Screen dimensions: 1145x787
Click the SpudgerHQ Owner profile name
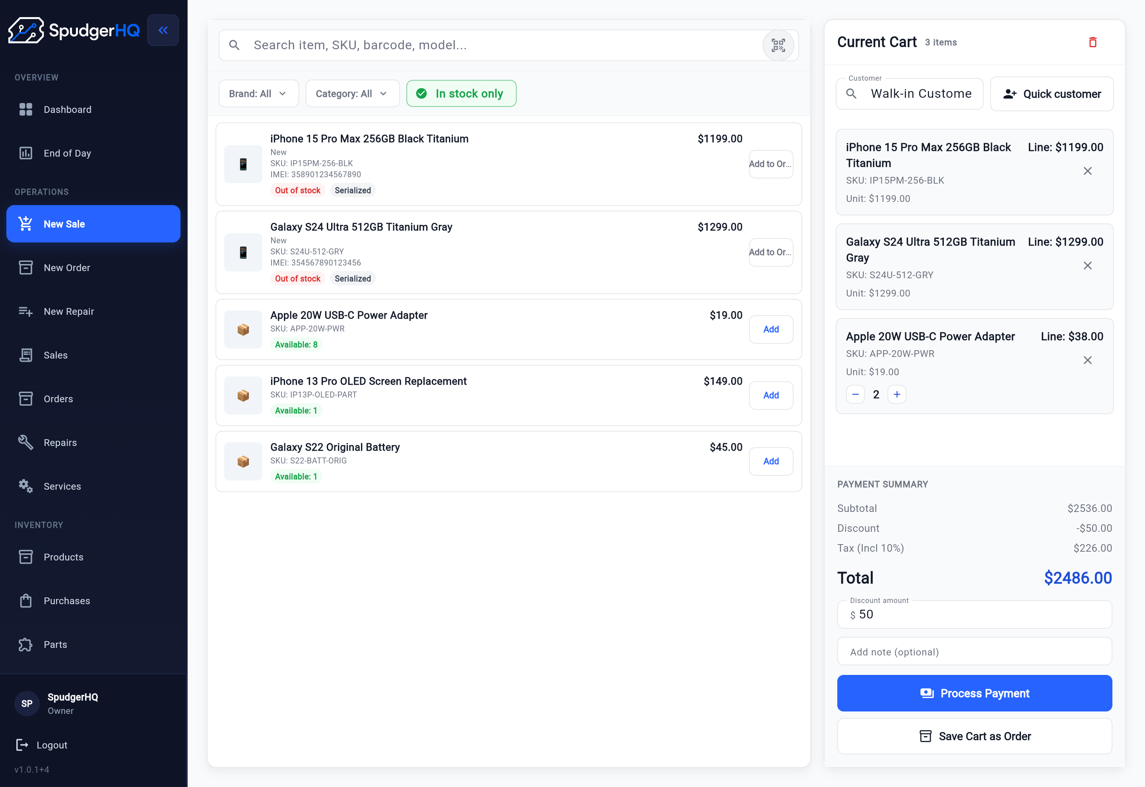(x=72, y=697)
